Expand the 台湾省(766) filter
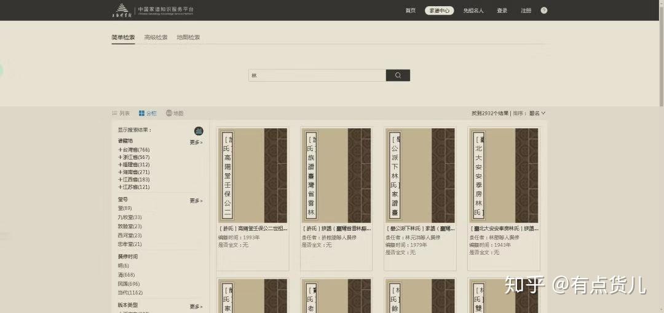The height and width of the screenshot is (313, 664). (x=134, y=150)
